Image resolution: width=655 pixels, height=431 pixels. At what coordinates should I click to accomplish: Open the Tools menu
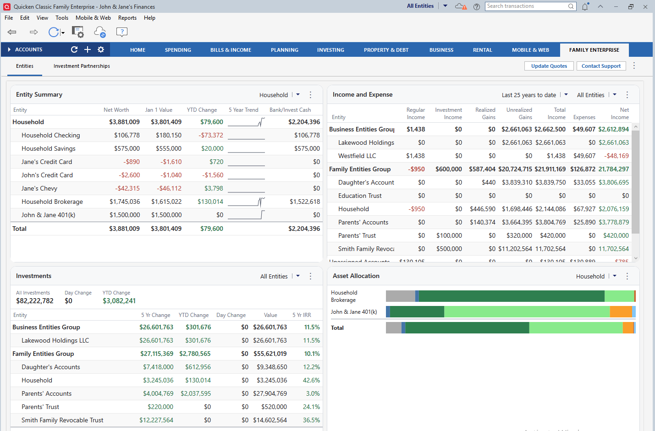click(62, 18)
